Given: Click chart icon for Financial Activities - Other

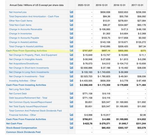Looking at the screenshot, I should point(72,115).
